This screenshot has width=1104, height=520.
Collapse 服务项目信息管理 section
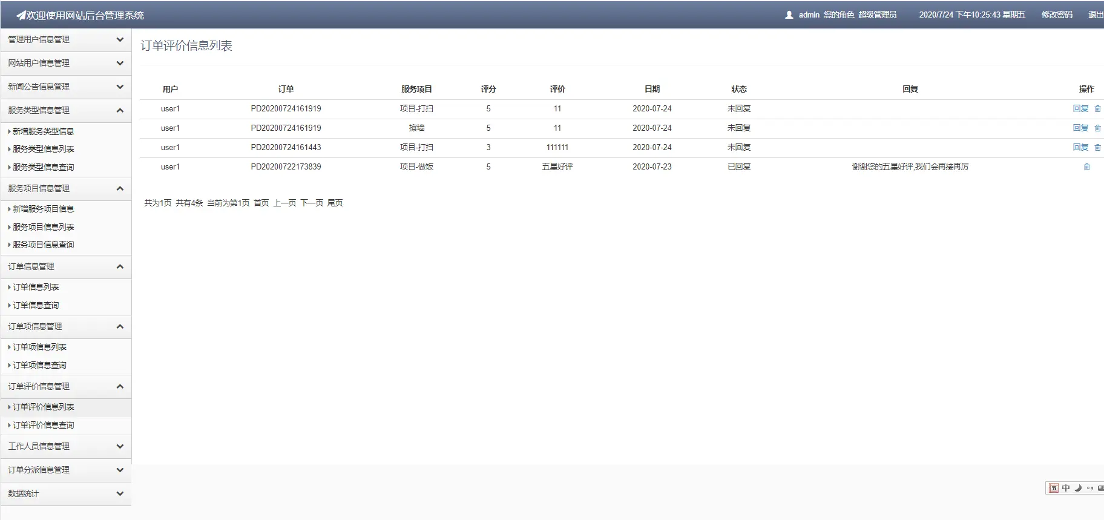[x=66, y=189]
